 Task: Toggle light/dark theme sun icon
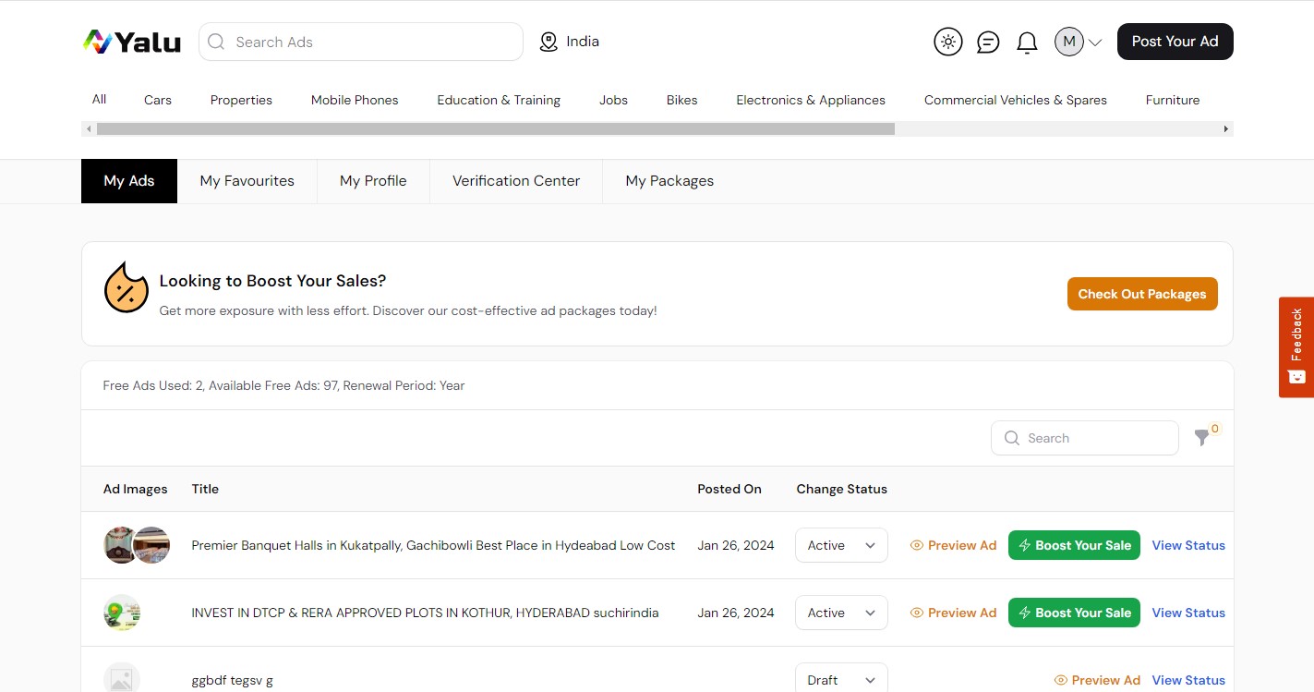tap(948, 42)
